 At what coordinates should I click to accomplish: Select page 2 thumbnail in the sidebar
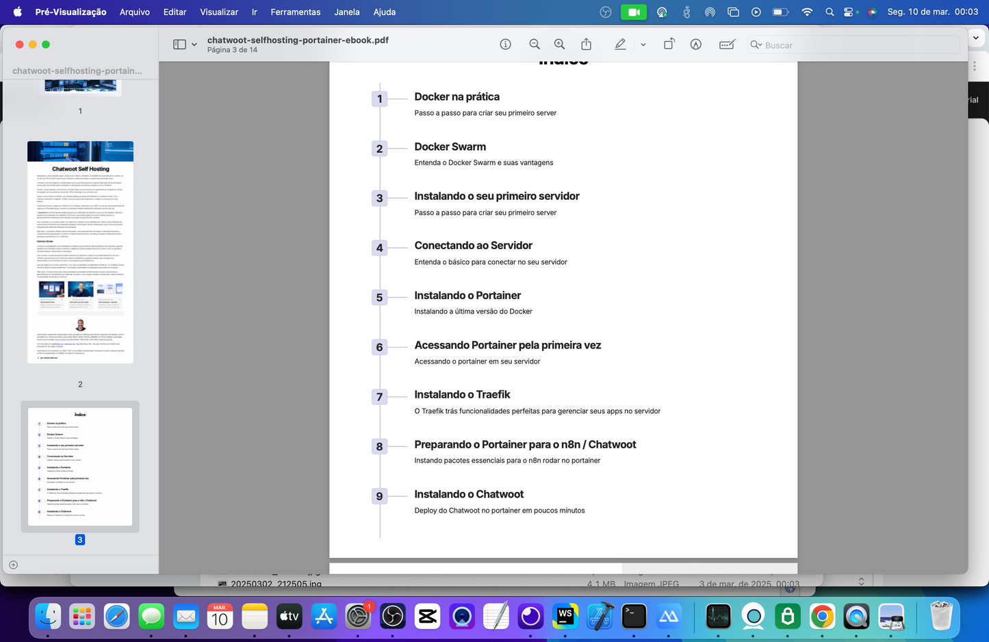tap(80, 253)
